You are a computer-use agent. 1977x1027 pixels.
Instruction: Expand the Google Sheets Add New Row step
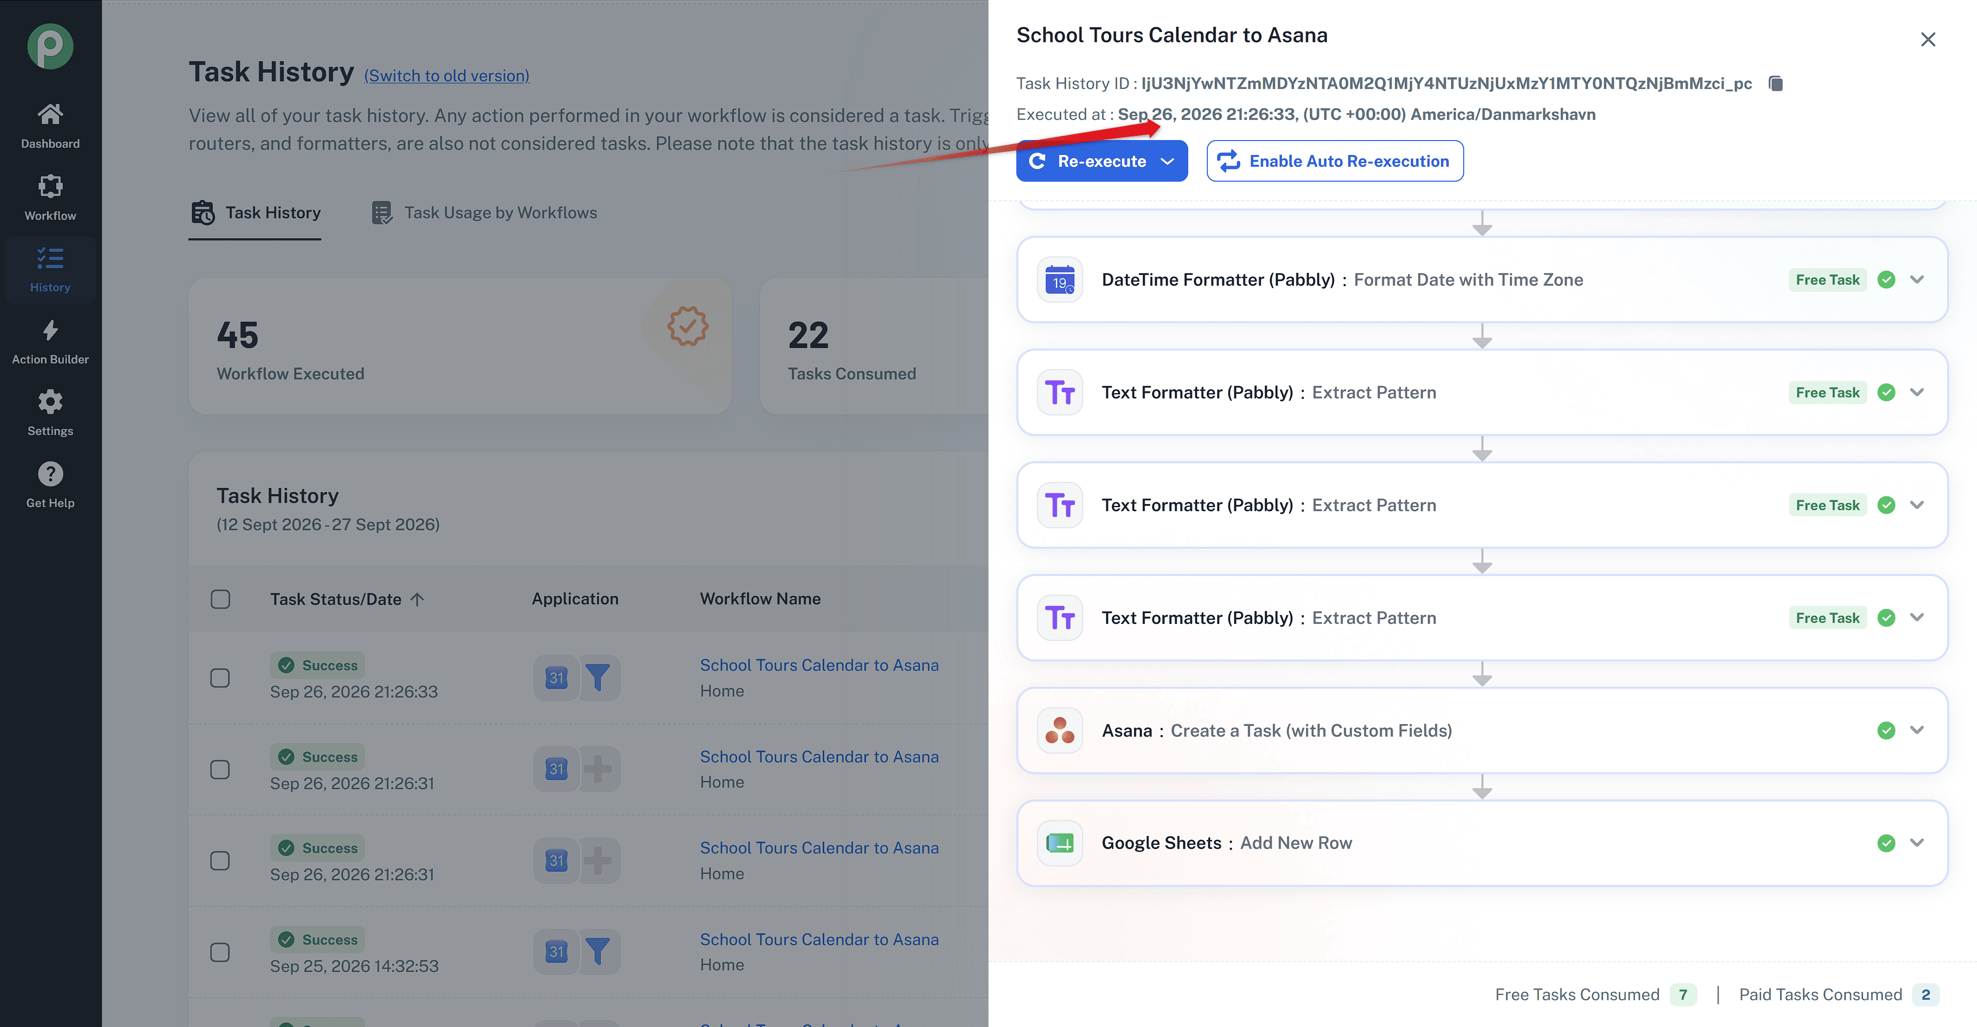tap(1917, 843)
